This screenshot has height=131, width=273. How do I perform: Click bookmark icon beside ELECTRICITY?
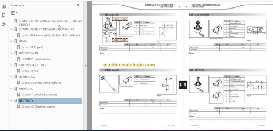16,100
